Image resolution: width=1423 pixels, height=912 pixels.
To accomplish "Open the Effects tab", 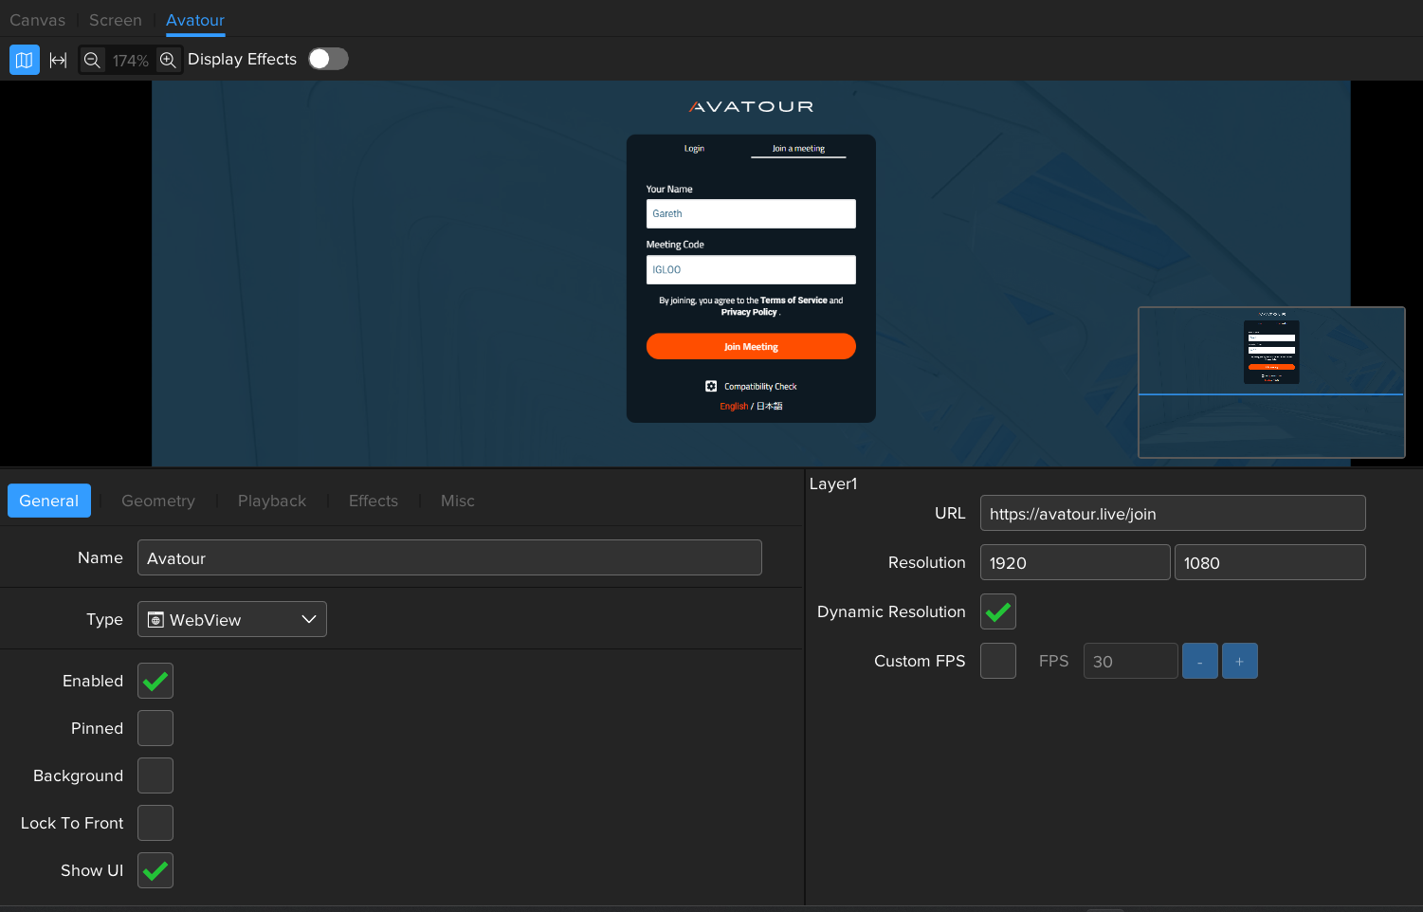I will pos(373,501).
